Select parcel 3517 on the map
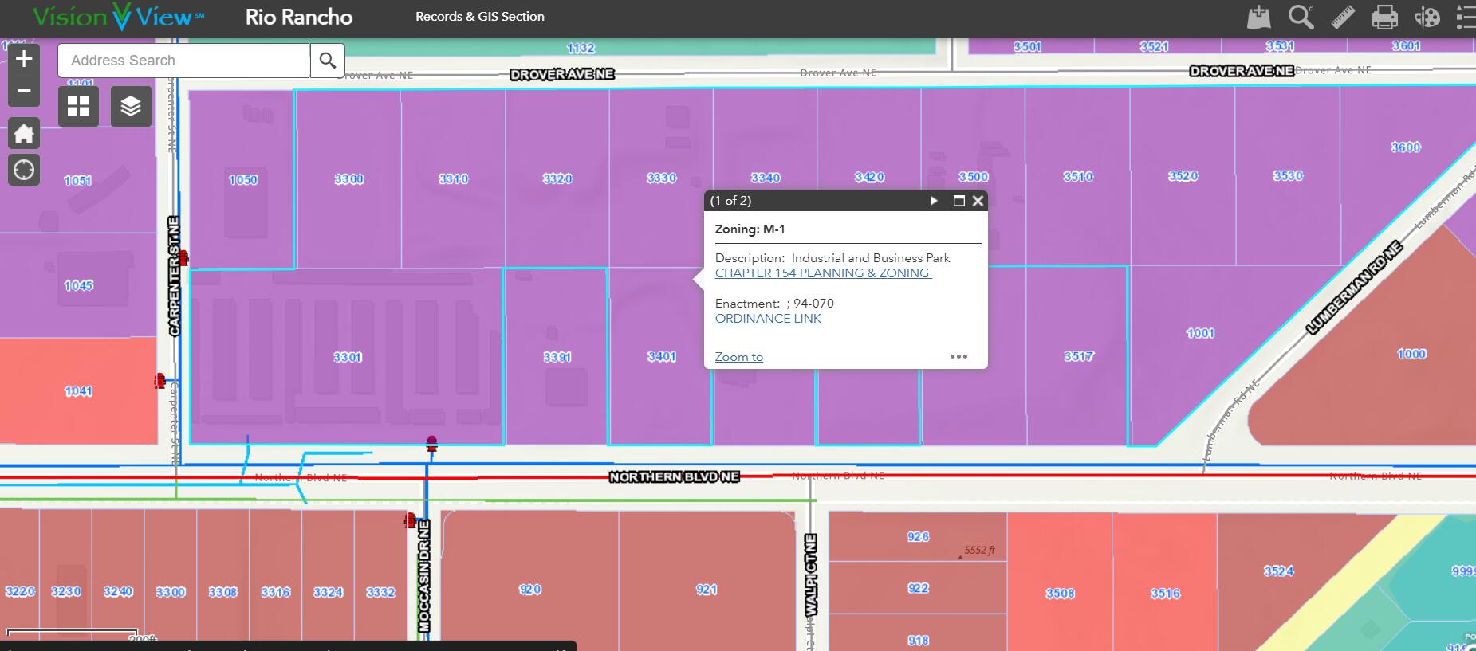This screenshot has width=1476, height=651. click(x=1078, y=356)
